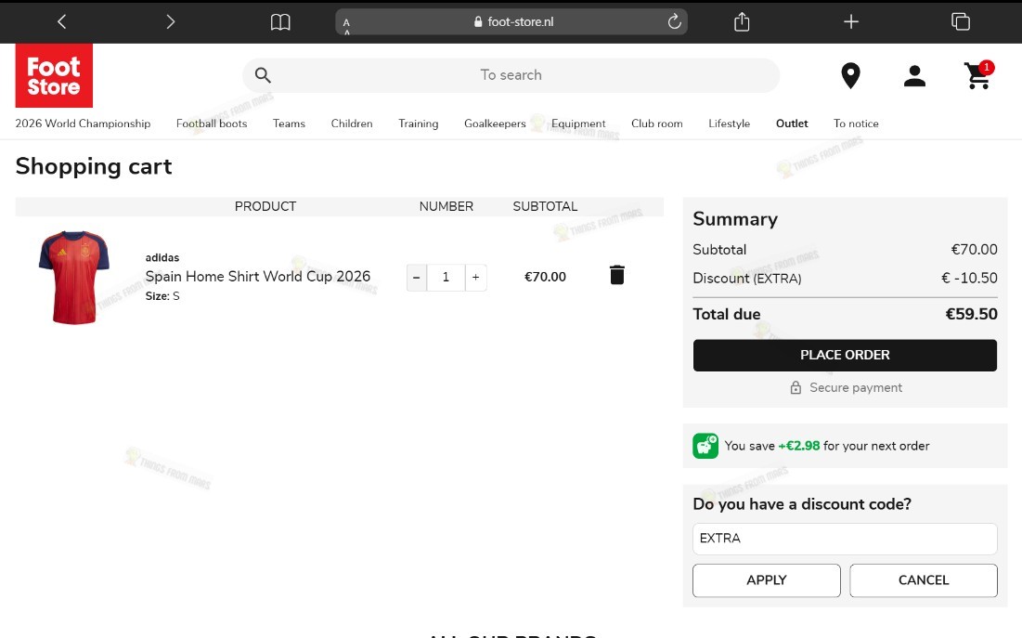Open the Lifestyle category
1022x638 pixels.
coord(730,124)
